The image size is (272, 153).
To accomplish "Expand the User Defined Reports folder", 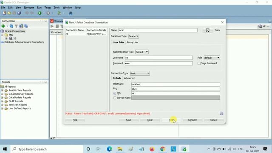I will point(2,109).
